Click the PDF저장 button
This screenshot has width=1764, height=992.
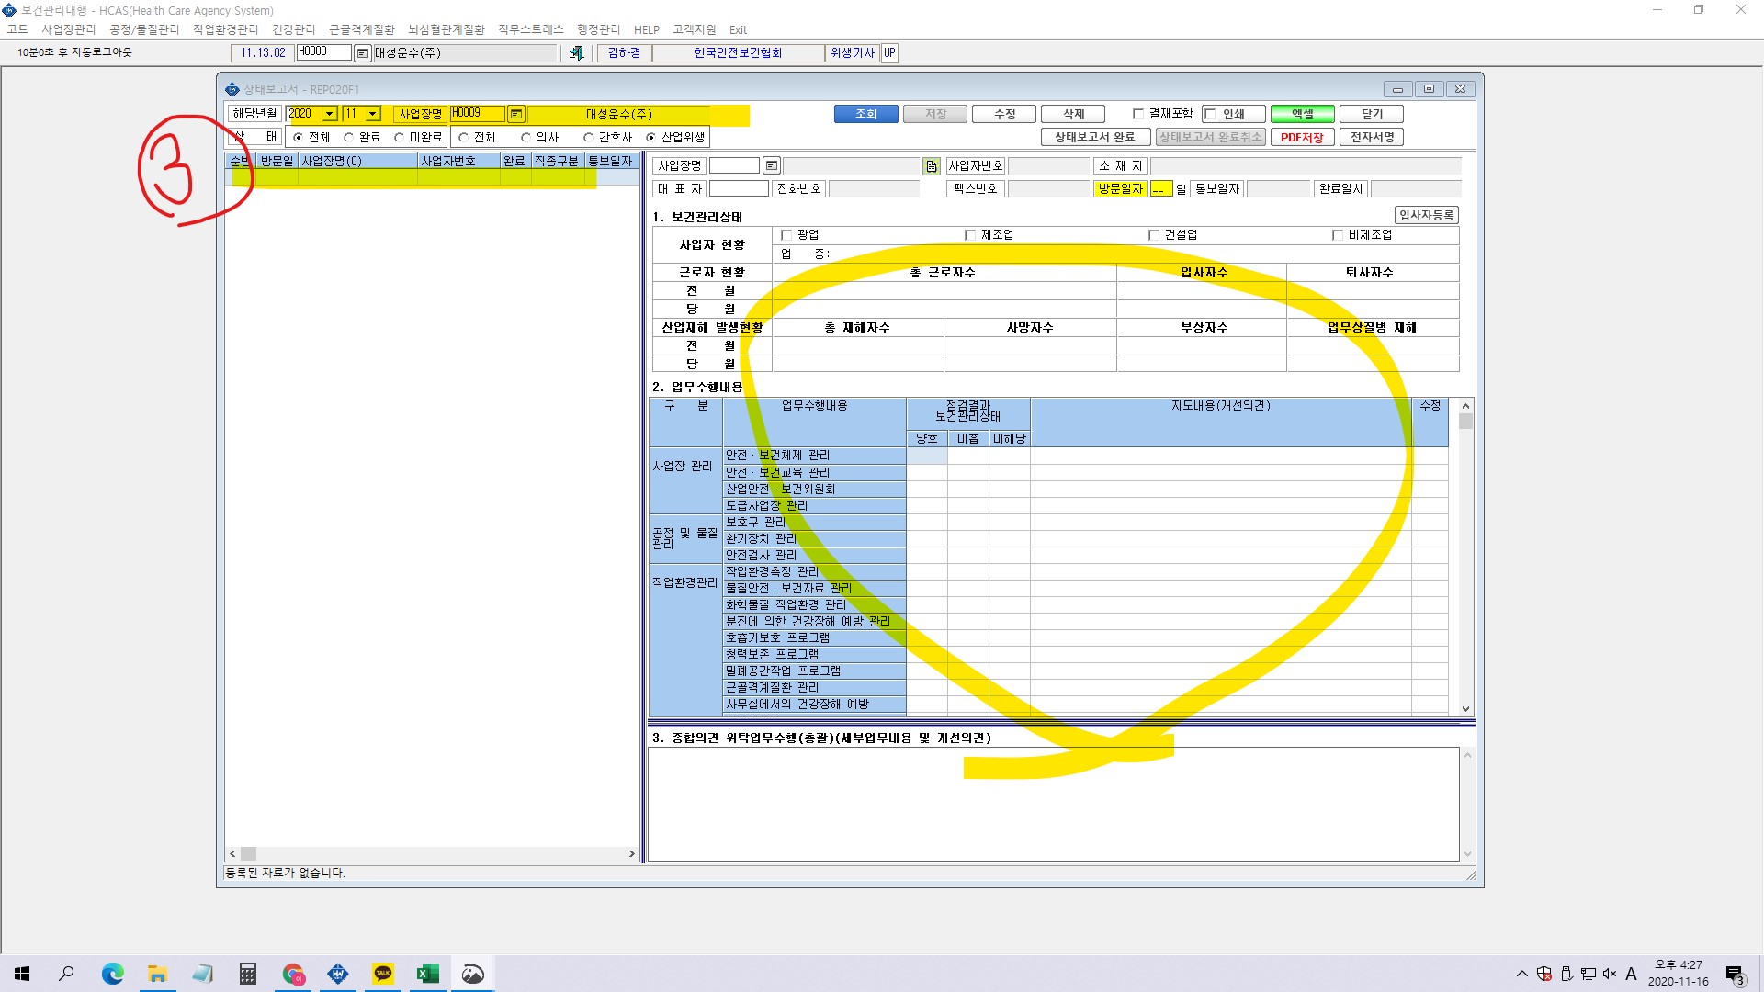1302,137
